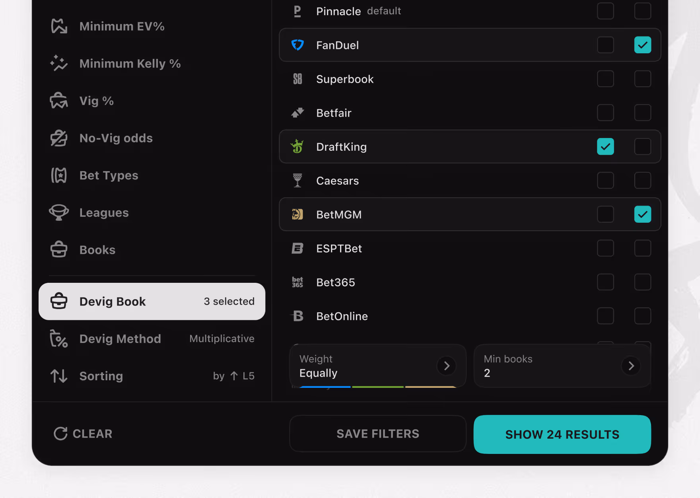The height and width of the screenshot is (498, 700).
Task: Click the ESPTBet E logo
Action: point(297,248)
